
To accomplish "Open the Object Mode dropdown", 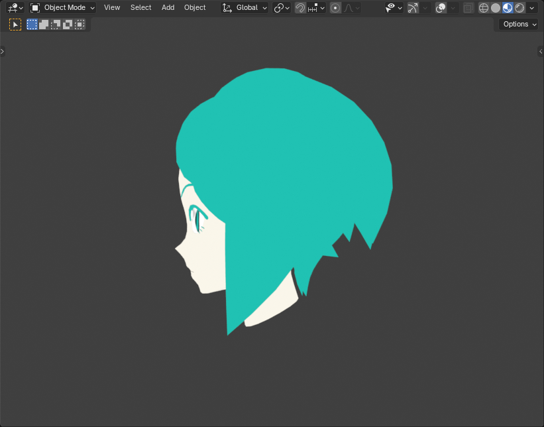I will pyautogui.click(x=62, y=8).
